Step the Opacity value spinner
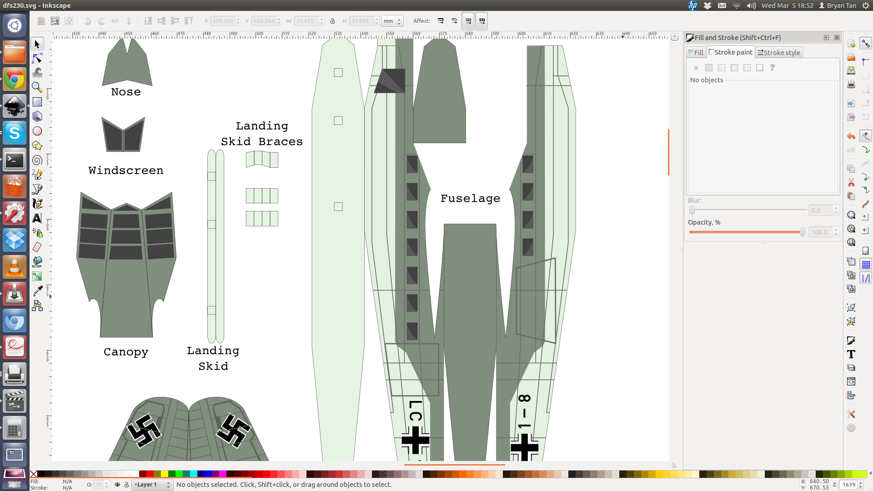This screenshot has width=873, height=491. click(x=836, y=232)
